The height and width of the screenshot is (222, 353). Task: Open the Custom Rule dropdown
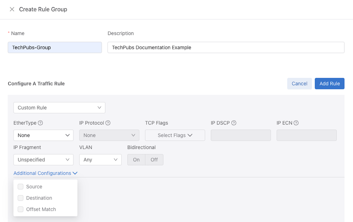click(x=60, y=108)
